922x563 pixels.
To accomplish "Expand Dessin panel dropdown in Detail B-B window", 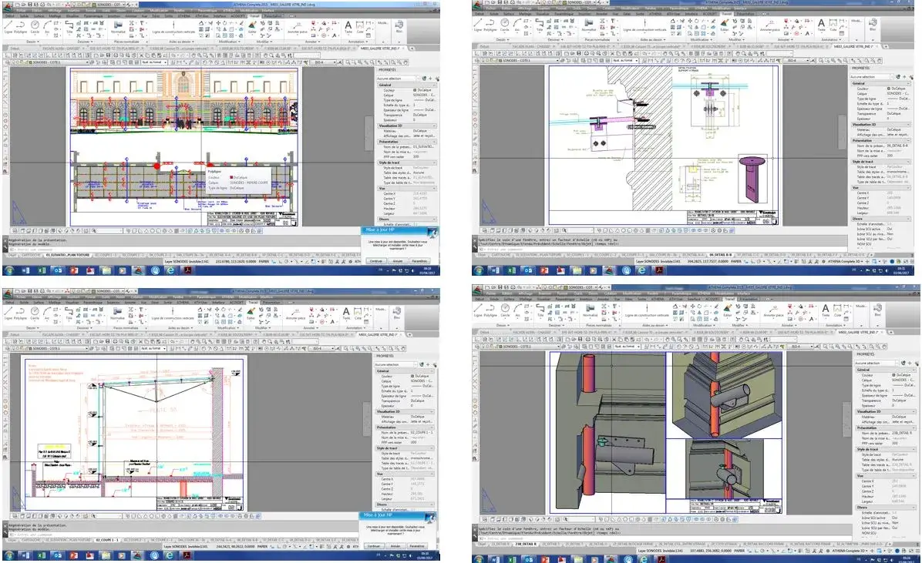I will point(502,40).
